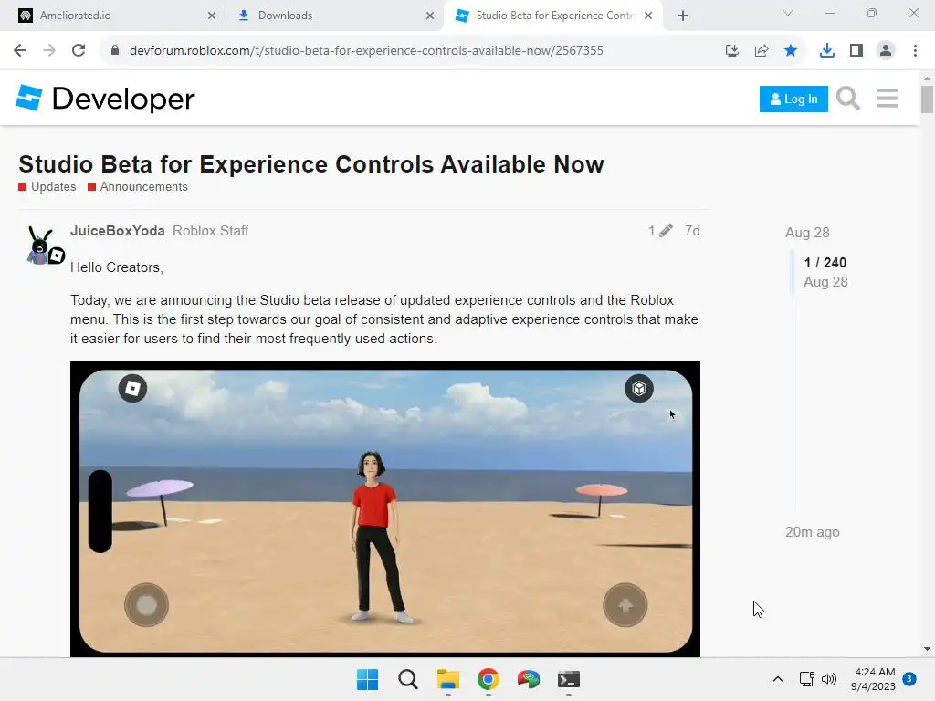The width and height of the screenshot is (935, 701).
Task: Toggle the Chrome side panel
Action: [856, 50]
